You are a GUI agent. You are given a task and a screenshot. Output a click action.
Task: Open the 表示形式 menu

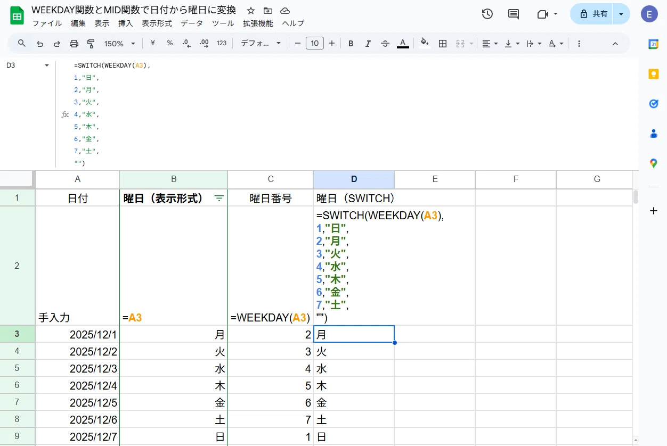157,23
